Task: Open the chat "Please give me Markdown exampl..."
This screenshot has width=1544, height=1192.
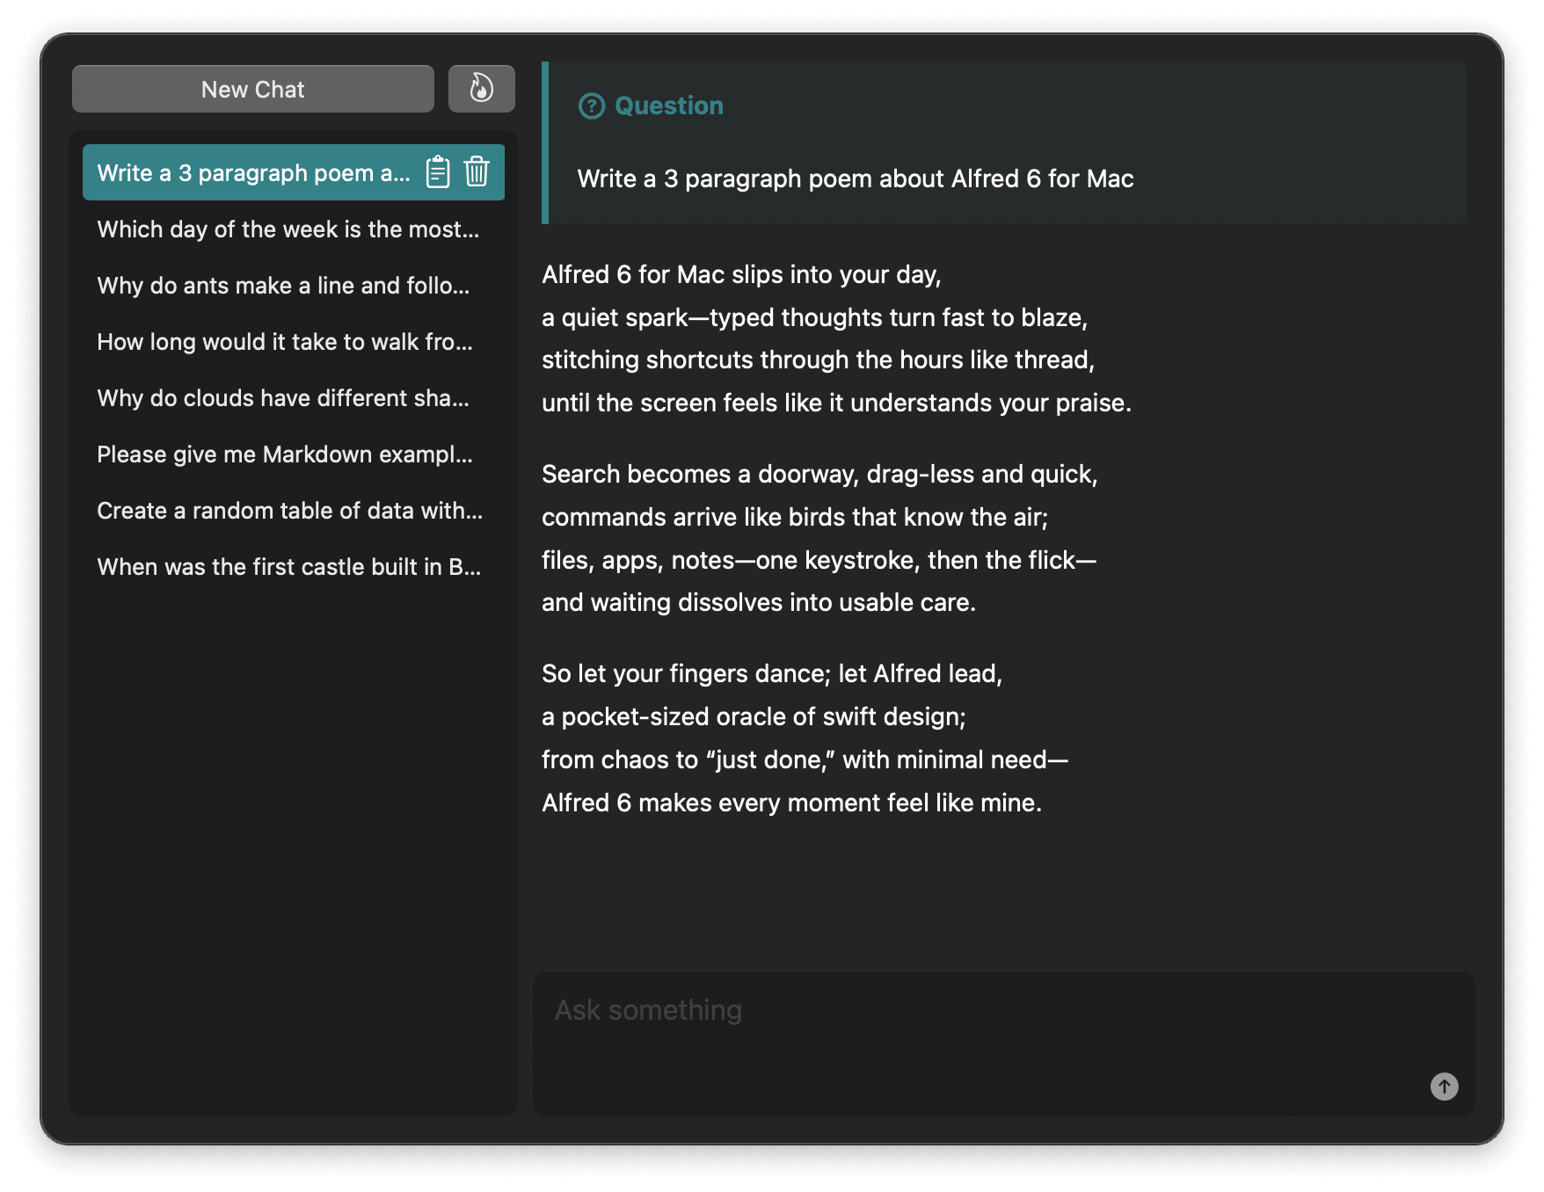Action: [x=294, y=454]
